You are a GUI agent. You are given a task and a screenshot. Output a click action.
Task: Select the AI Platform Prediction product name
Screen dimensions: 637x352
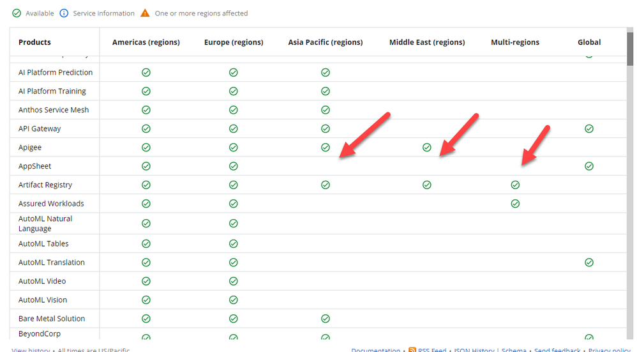coord(56,72)
